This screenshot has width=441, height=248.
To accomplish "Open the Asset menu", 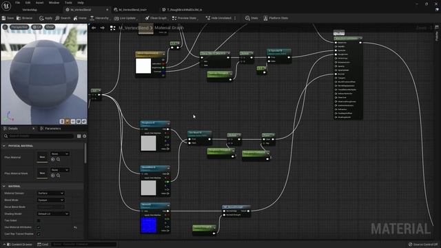I will 39,3.
